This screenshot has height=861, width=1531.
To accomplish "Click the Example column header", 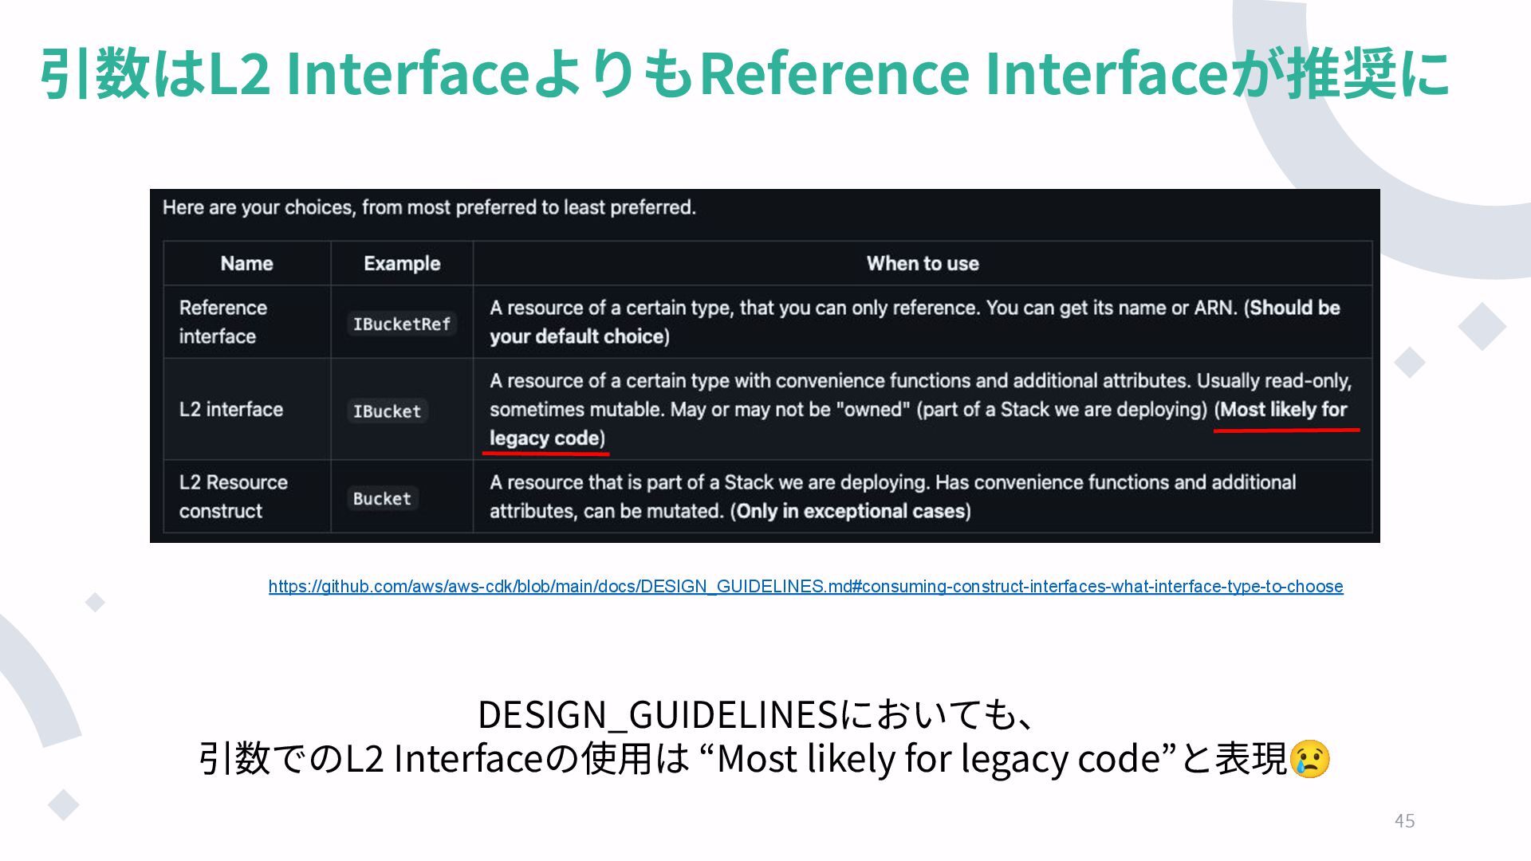I will coord(402,264).
